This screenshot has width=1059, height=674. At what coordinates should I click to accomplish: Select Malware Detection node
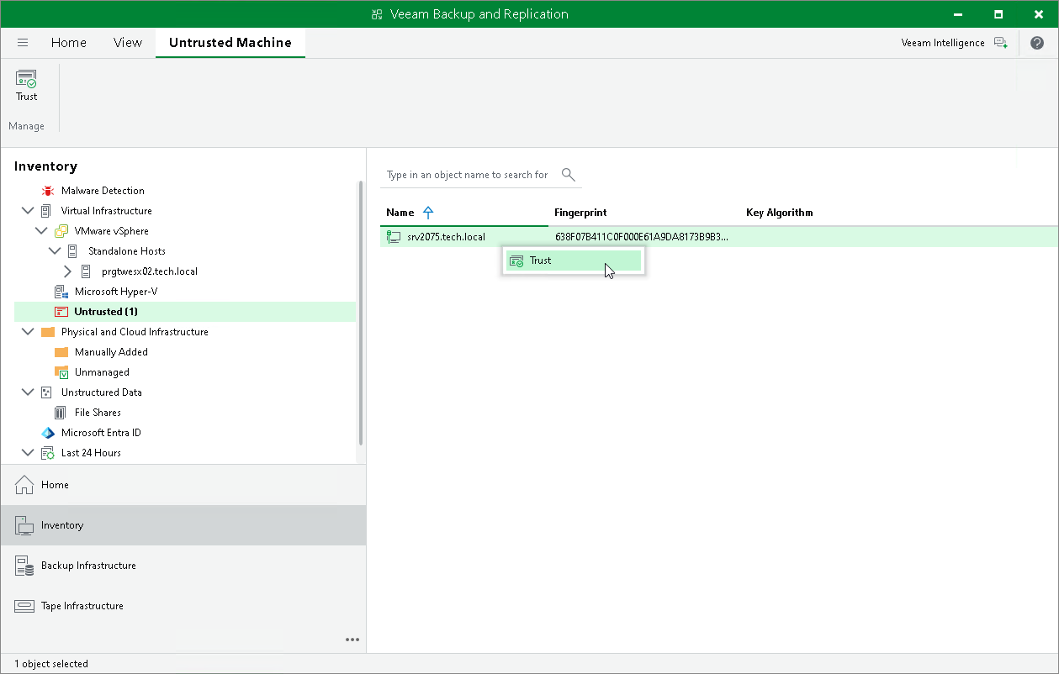pos(103,191)
